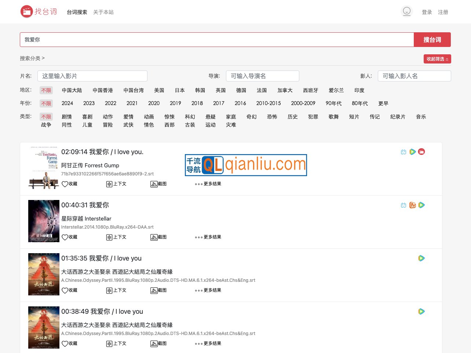
Task: Click heart 收藏 icon for Forrest Gump
Action: 65,184
